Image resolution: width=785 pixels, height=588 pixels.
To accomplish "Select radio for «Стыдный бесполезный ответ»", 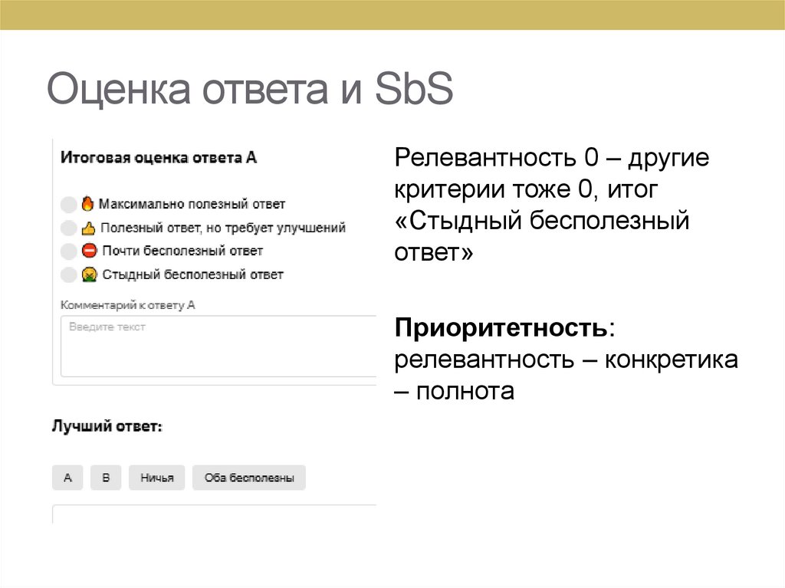I will (67, 274).
